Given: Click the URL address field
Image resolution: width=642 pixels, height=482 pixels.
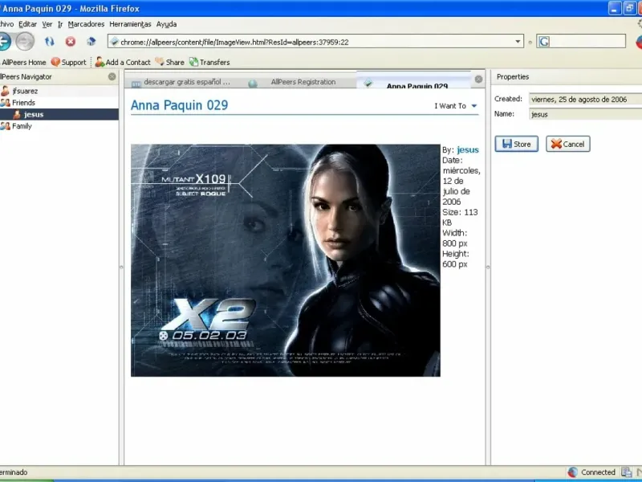Looking at the screenshot, I should (315, 42).
